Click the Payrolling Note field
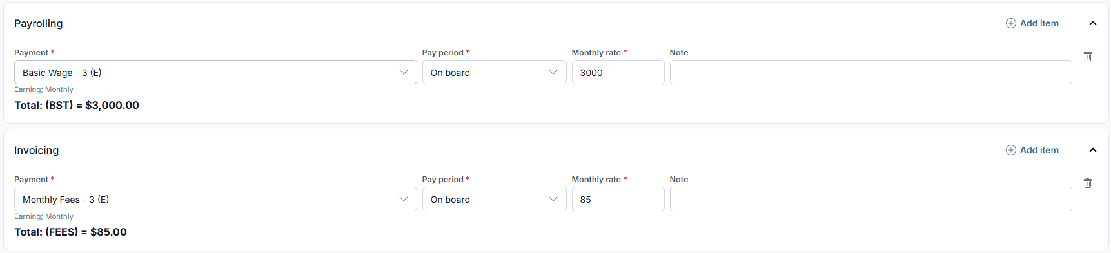Screen dimensions: 1111x253 pos(870,72)
